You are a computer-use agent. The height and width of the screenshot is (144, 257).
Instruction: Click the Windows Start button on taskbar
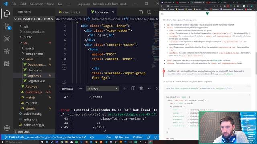(2, 142)
